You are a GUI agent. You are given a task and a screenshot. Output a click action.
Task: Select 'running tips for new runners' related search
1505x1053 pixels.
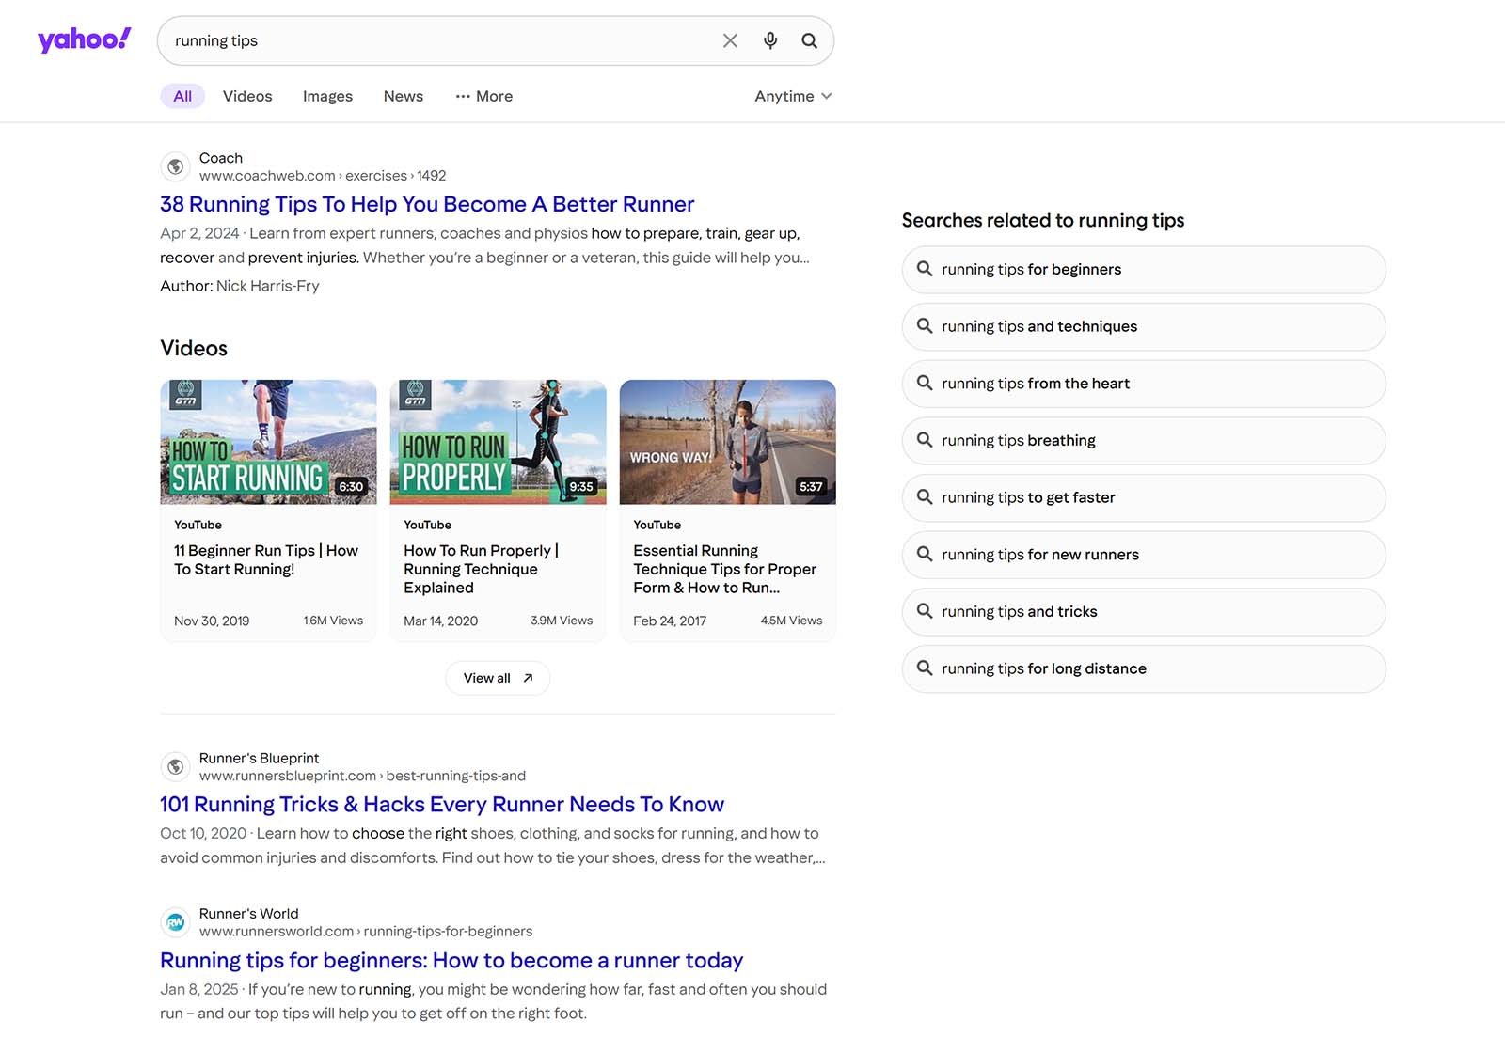pos(1143,555)
